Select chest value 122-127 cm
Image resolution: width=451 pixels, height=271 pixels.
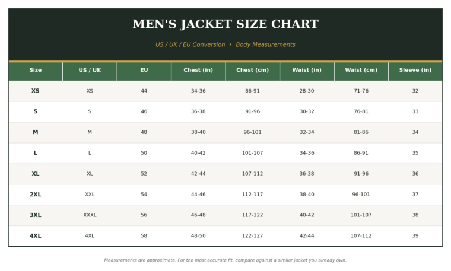[x=253, y=235]
